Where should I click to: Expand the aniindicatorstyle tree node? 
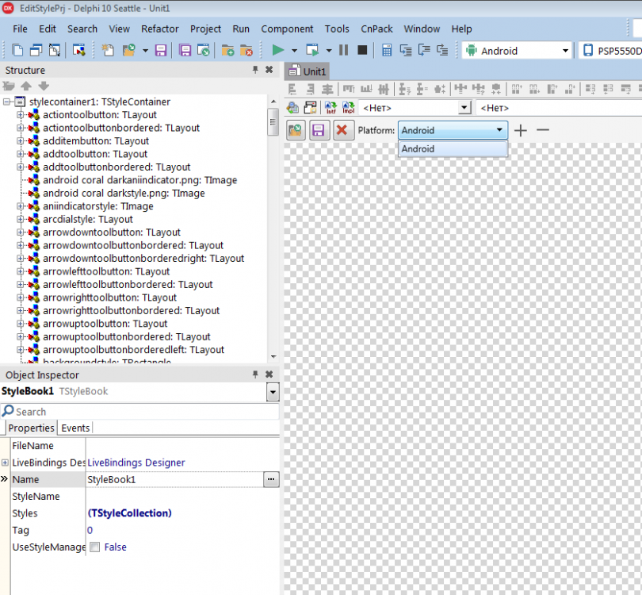20,206
